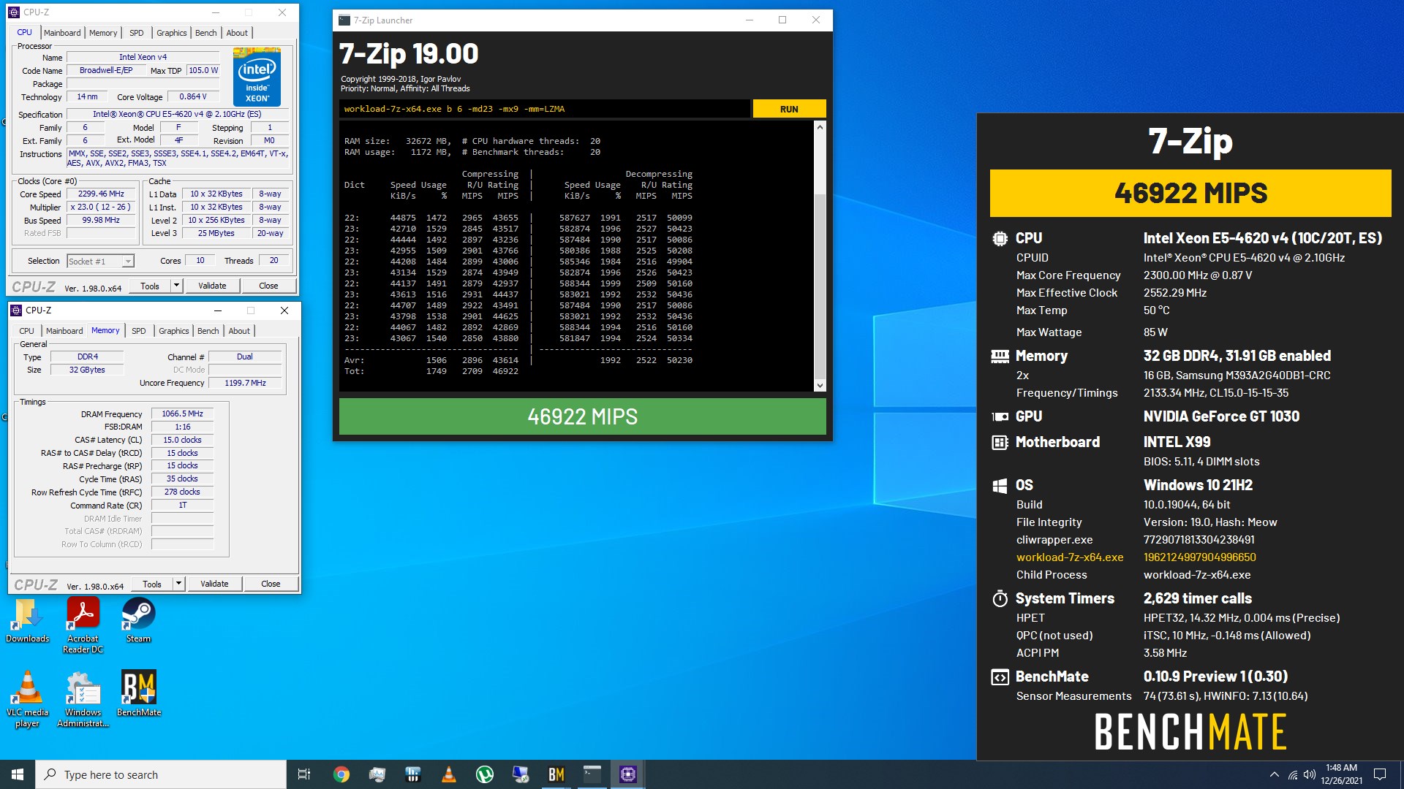Open Google Chrome from the taskbar
Image resolution: width=1404 pixels, height=789 pixels.
point(341,774)
